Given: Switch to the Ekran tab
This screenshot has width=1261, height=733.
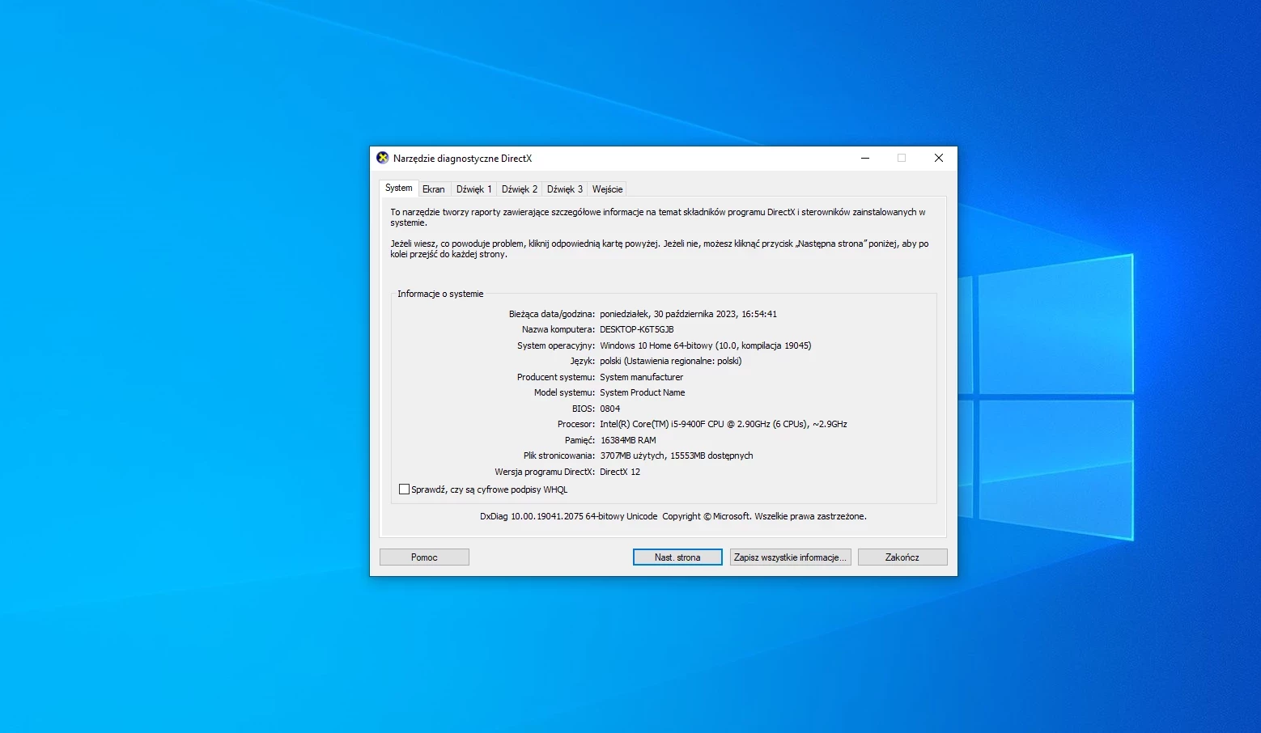Looking at the screenshot, I should (x=434, y=189).
